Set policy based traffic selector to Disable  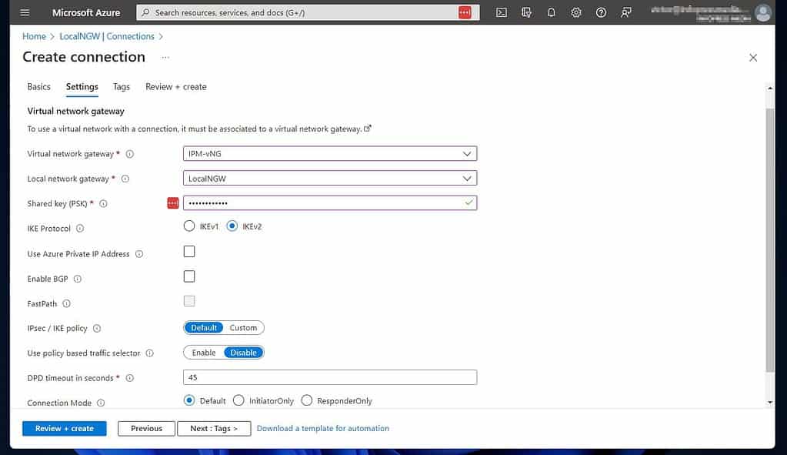coord(243,353)
